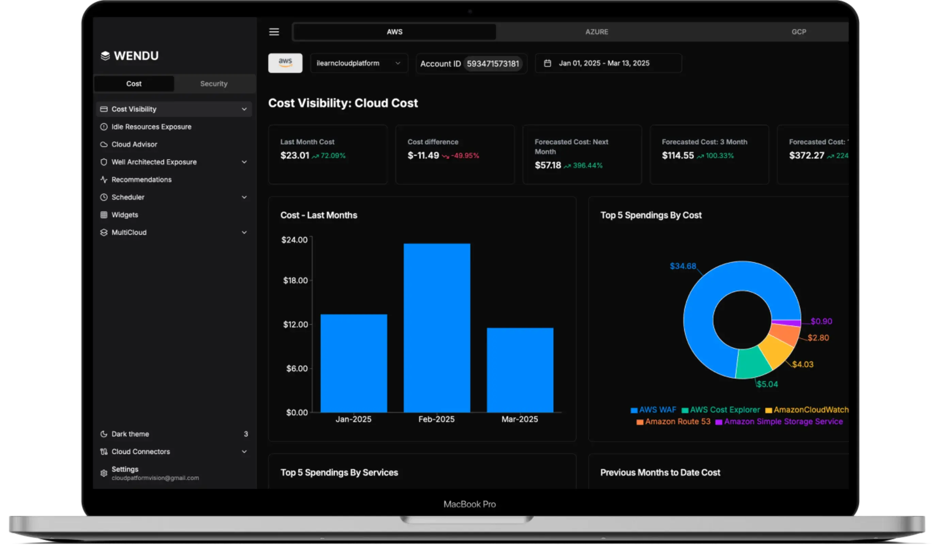Click the $372.27 forecasted cost value
The width and height of the screenshot is (934, 546).
point(806,155)
